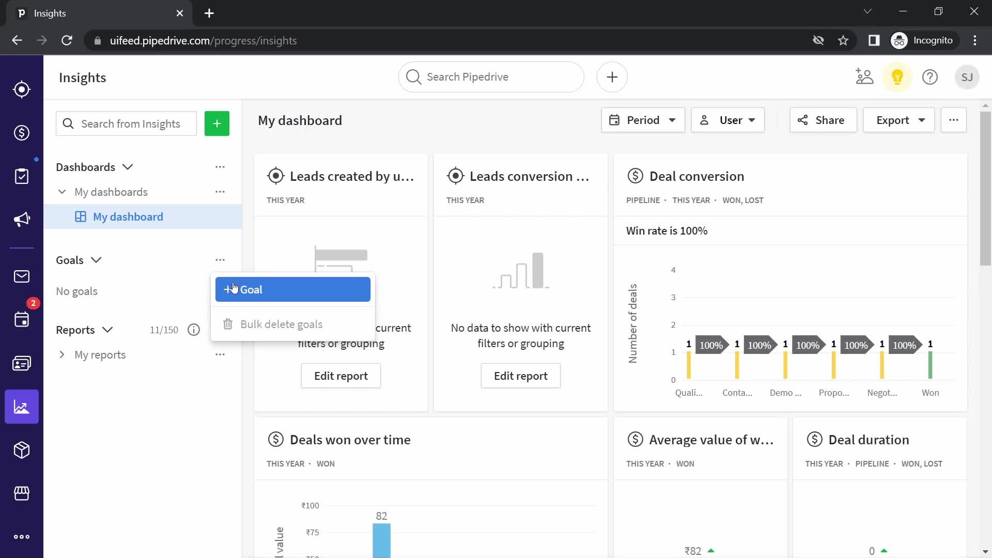Click the green add new insight button
992x558 pixels.
(x=217, y=123)
